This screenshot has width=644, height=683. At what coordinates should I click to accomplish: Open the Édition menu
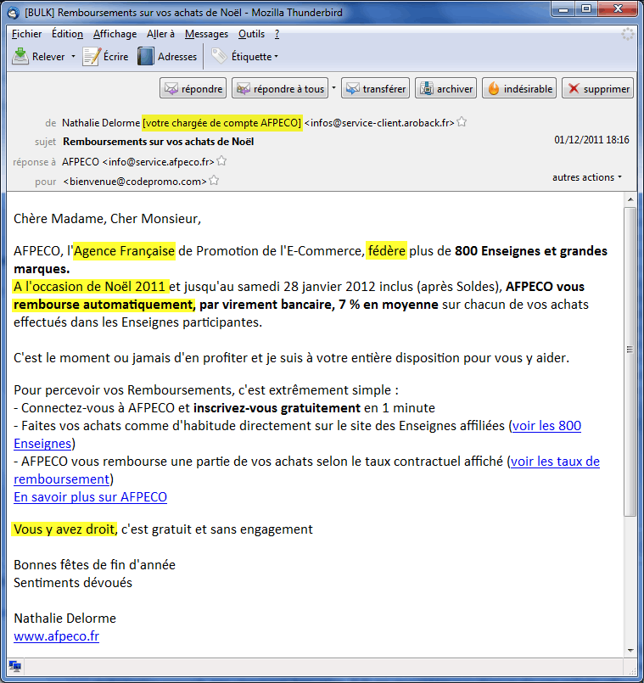[67, 34]
